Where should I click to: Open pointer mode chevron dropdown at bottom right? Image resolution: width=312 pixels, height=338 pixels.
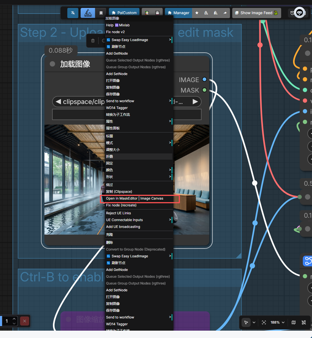point(254,322)
